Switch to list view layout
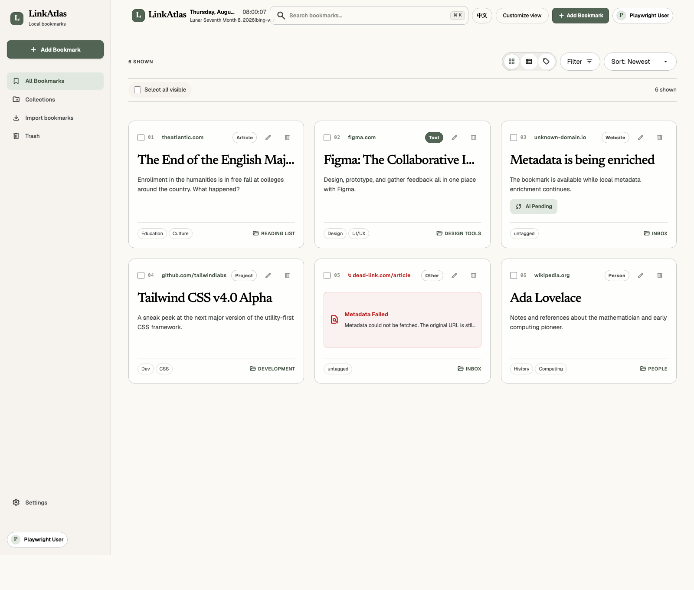The image size is (694, 590). pos(529,62)
